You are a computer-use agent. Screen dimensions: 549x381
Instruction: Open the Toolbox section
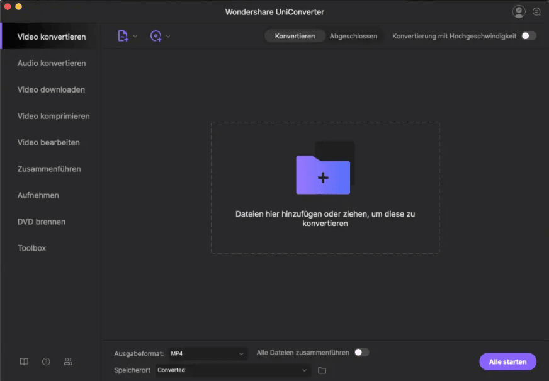(32, 248)
